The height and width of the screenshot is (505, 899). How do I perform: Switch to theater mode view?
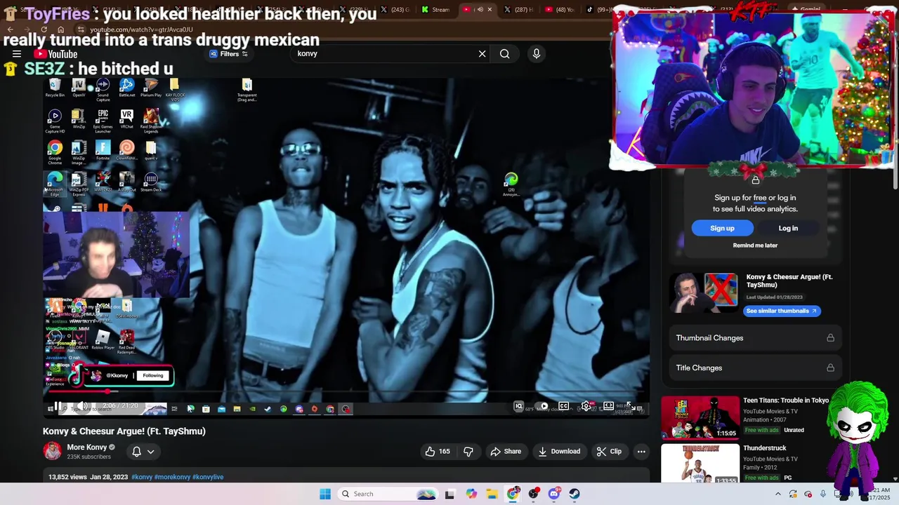[x=608, y=406]
